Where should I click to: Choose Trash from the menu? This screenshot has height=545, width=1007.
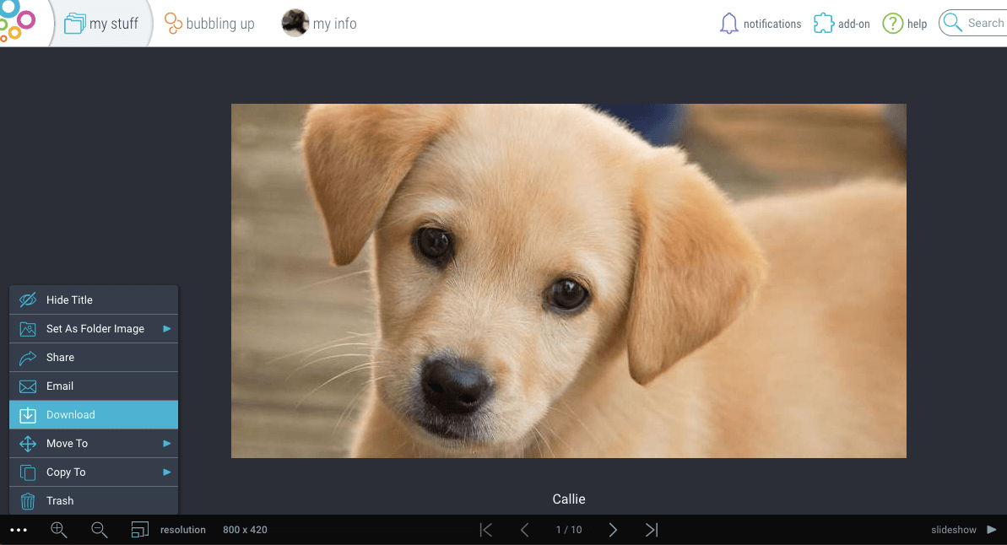94,500
